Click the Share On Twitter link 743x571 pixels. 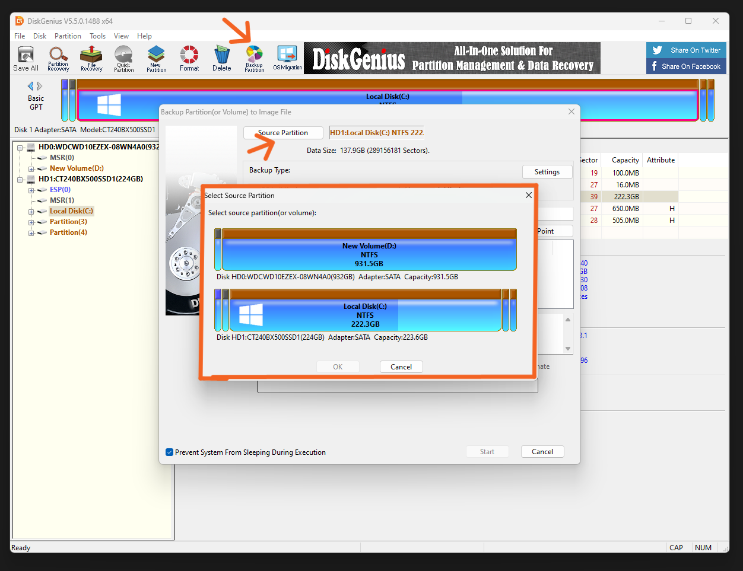pyautogui.click(x=686, y=50)
